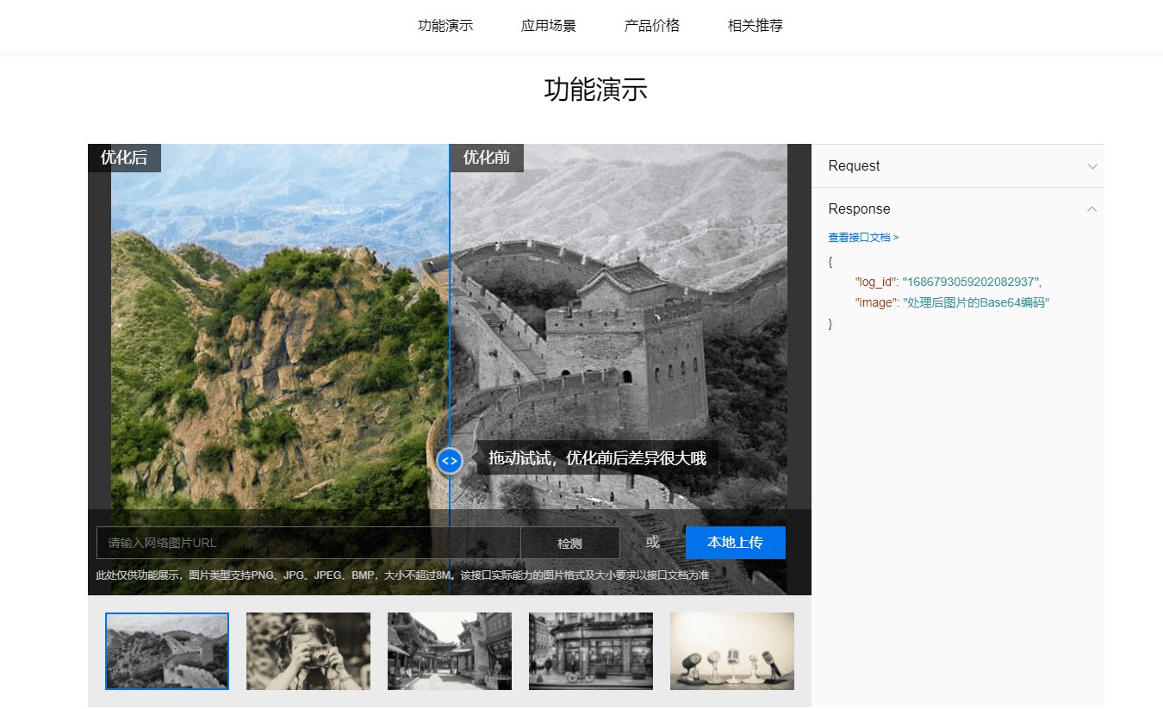Select the vintage microphones thumbnail
Image resolution: width=1163 pixels, height=709 pixels.
pos(732,651)
